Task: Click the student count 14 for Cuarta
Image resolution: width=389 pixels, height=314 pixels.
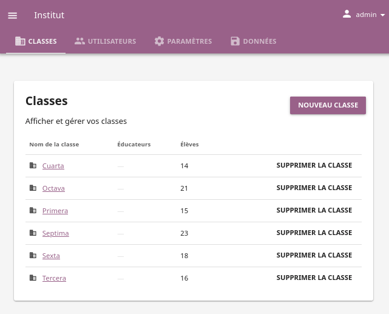Action: pos(184,166)
